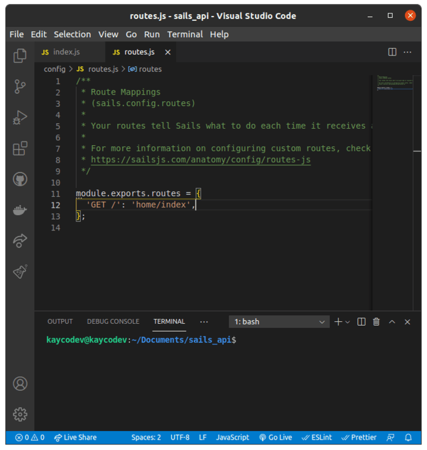Maximize the VS Code window
Image resolution: width=427 pixels, height=450 pixels.
pos(390,15)
